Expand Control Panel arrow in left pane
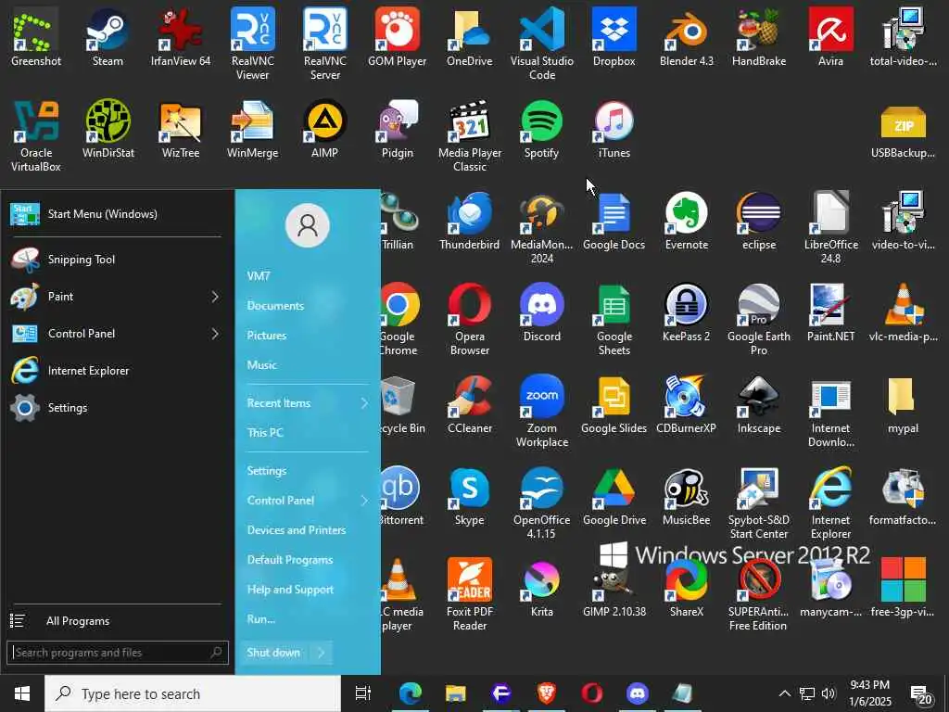This screenshot has width=949, height=712. tap(215, 334)
